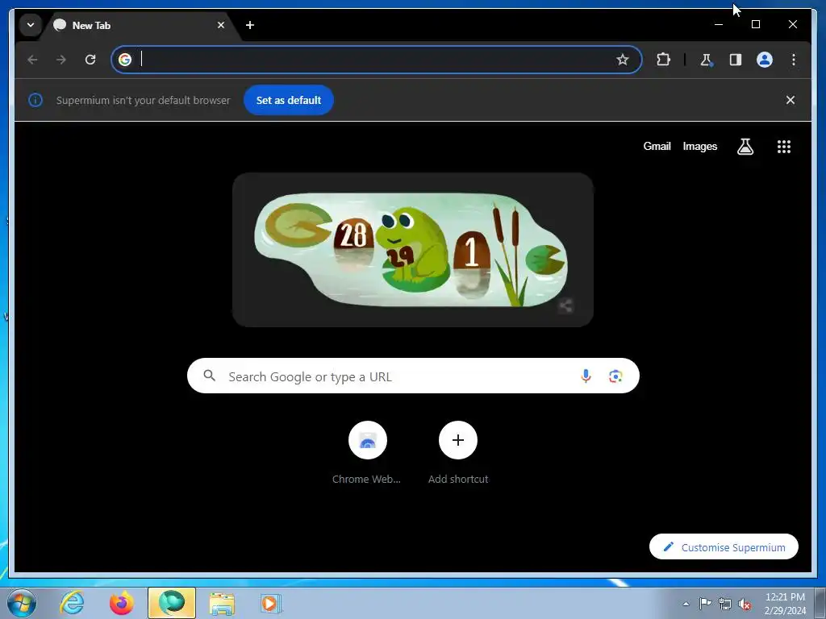Open a new tab with plus button
Viewport: 826px width, 619px height.
pos(250,25)
